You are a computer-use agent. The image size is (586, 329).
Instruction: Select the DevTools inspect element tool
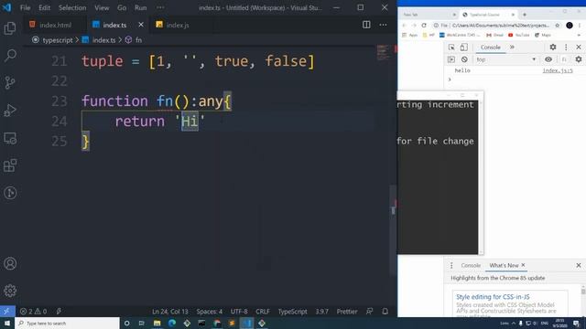click(451, 48)
